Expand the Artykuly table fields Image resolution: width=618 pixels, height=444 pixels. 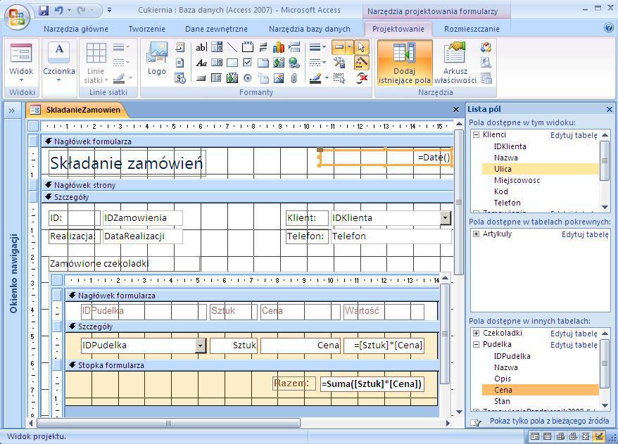476,234
